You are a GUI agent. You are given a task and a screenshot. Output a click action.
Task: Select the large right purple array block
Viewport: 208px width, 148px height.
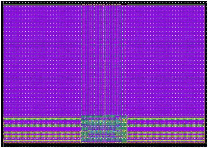(x=165, y=61)
